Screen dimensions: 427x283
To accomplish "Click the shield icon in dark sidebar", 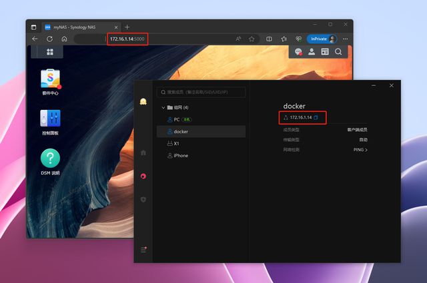I will (143, 199).
